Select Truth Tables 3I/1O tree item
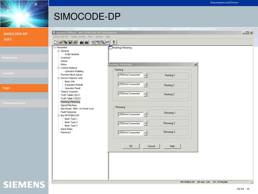Image resolution: width=258 pixels, height=194 pixels. coord(70,95)
